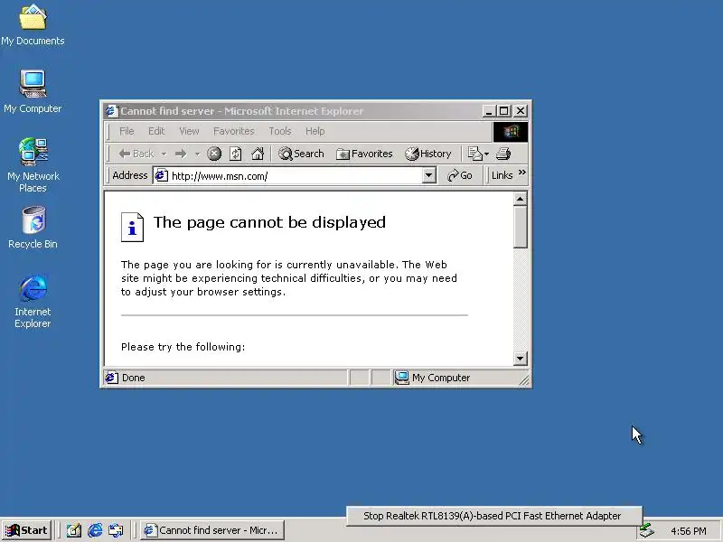Open the Start menu
Screen dimensions: 723x542
pos(27,530)
